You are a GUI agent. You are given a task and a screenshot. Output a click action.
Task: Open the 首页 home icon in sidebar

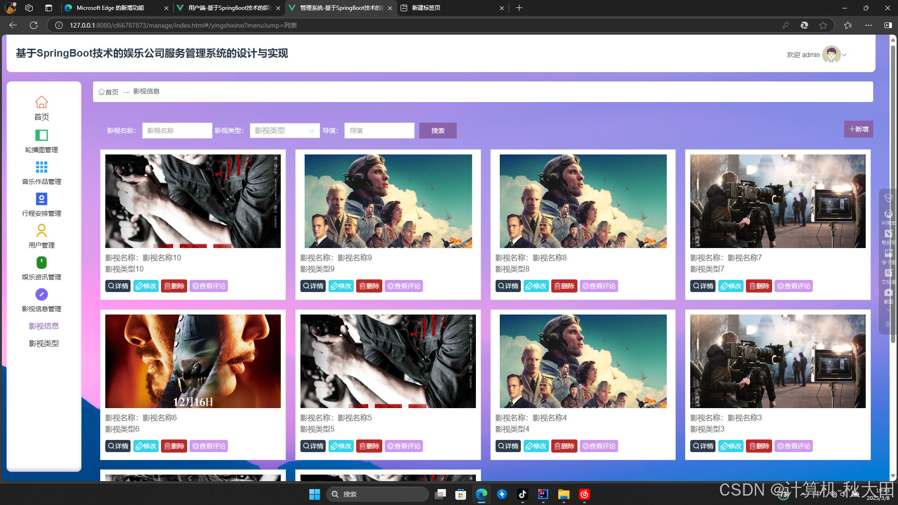(42, 102)
